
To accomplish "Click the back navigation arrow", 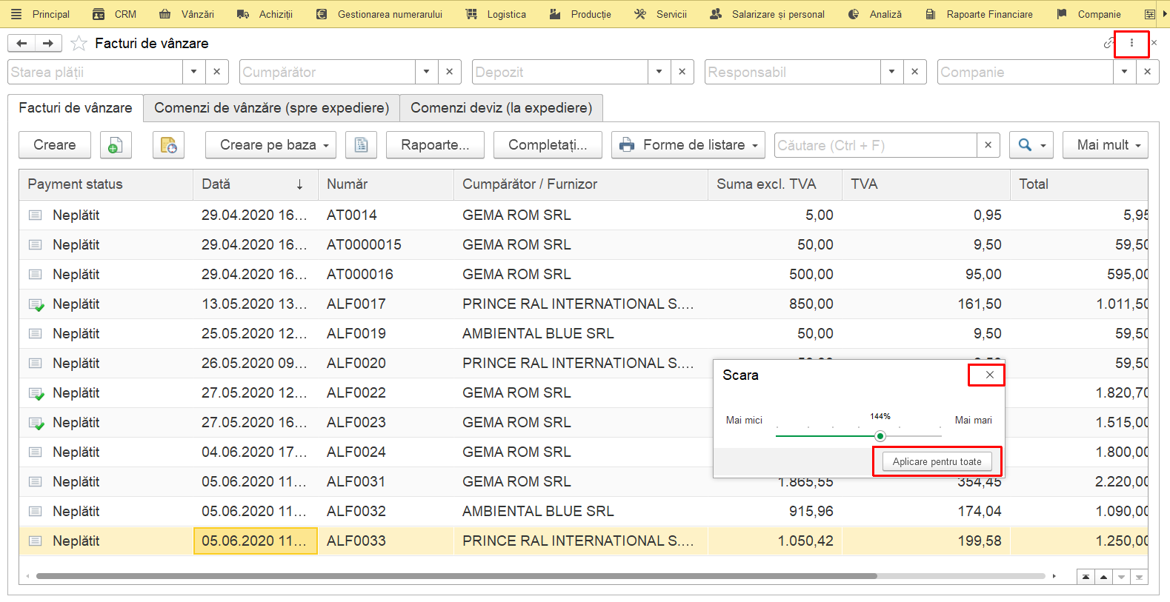I will pyautogui.click(x=21, y=43).
